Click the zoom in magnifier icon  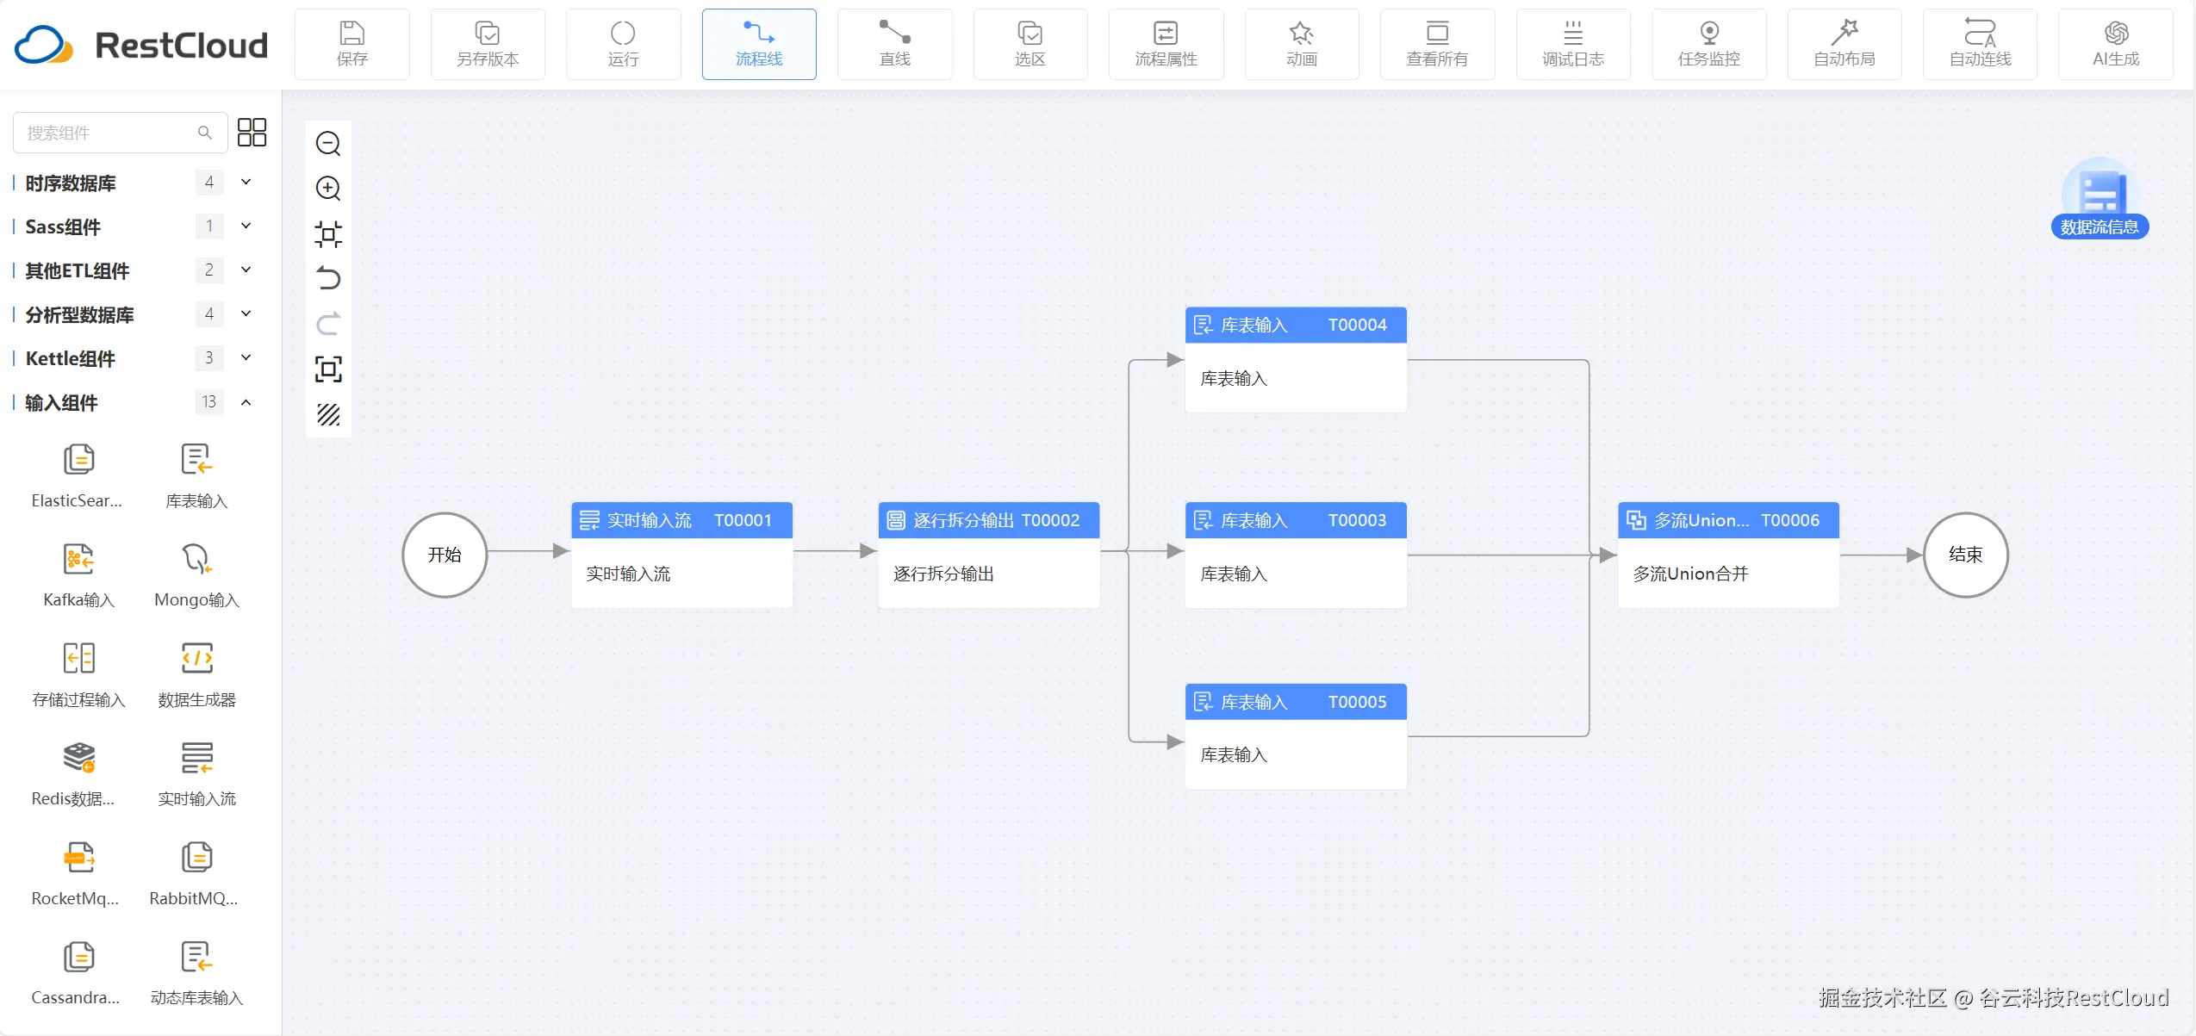point(328,188)
